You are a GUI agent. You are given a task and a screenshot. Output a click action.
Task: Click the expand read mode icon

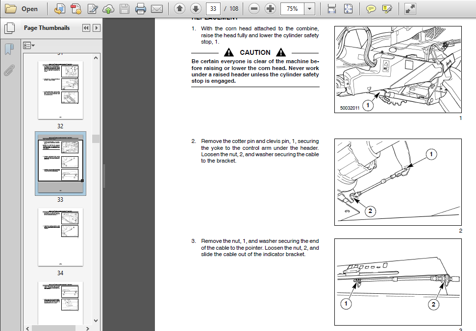pyautogui.click(x=410, y=9)
